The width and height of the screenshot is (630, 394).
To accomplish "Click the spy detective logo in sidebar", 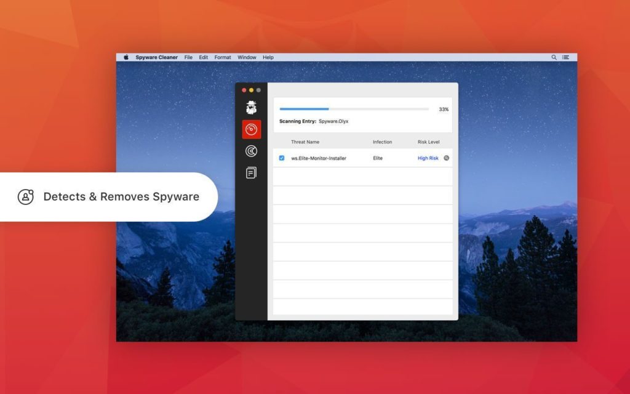I will coord(252,108).
